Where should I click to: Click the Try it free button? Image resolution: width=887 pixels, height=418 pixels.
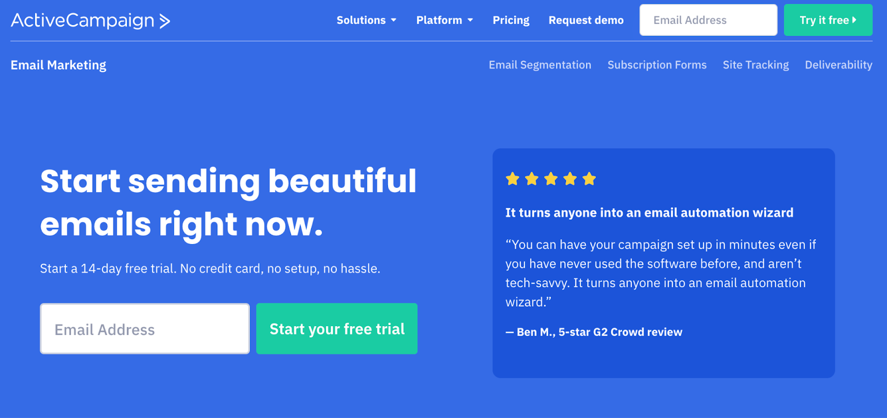tap(827, 20)
